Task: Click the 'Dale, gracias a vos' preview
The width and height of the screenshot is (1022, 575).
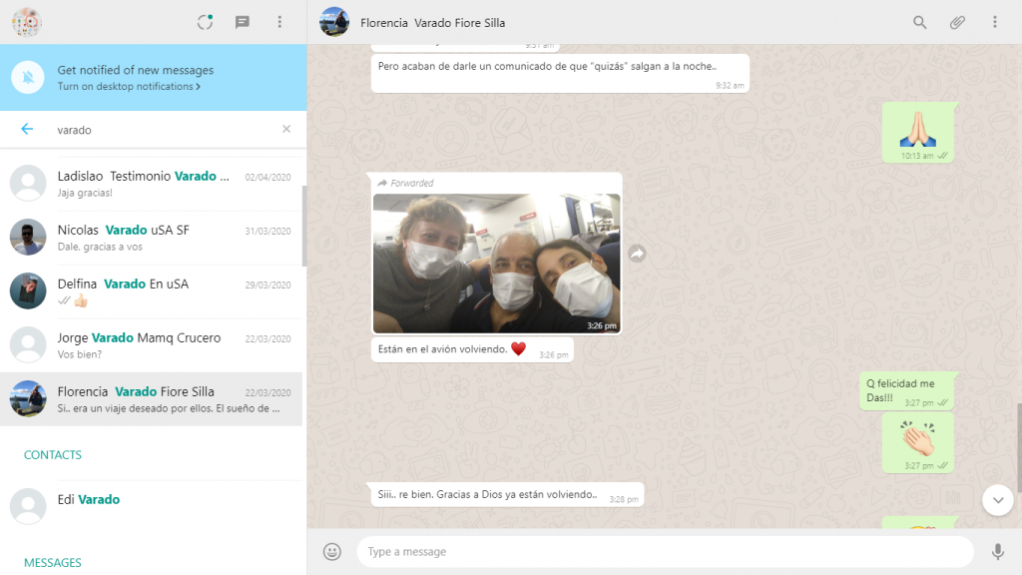Action: [x=100, y=248]
